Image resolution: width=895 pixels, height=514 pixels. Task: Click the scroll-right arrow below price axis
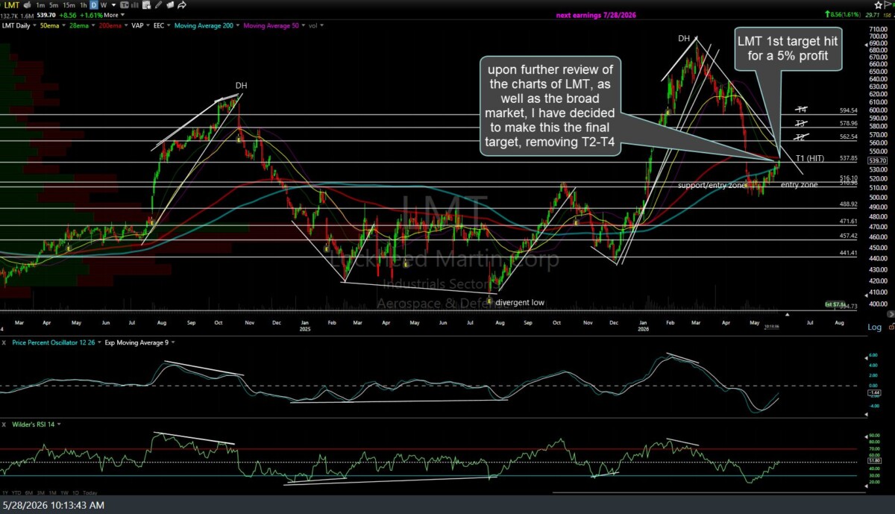coord(891,315)
